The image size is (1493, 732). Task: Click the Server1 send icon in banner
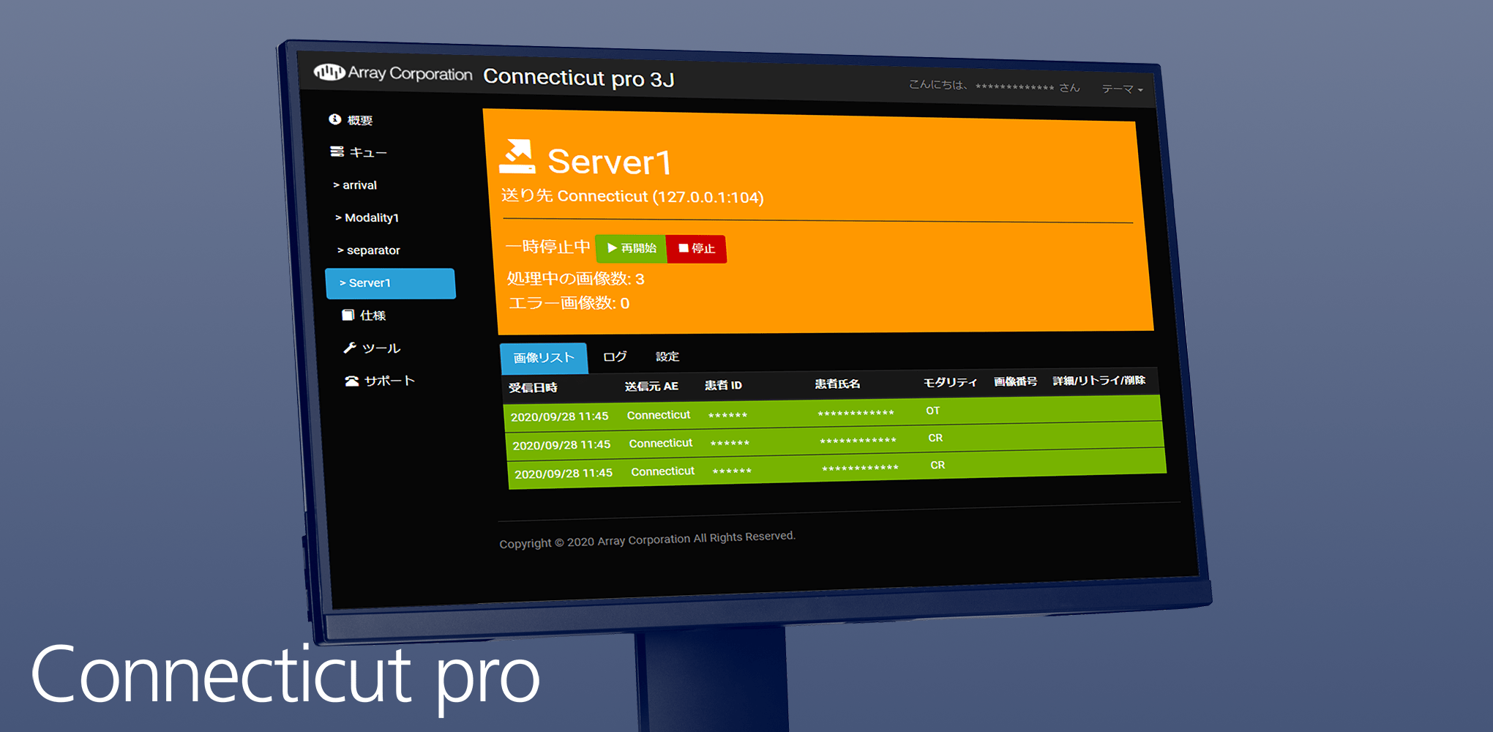point(517,157)
